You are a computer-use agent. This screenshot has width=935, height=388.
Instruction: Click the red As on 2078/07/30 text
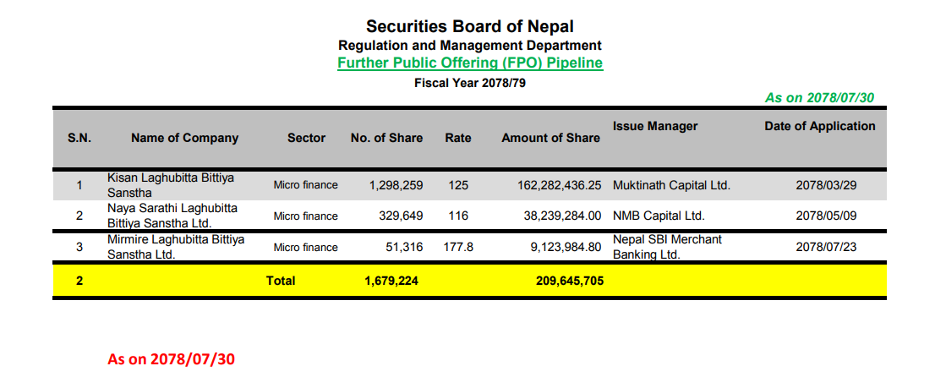point(171,359)
